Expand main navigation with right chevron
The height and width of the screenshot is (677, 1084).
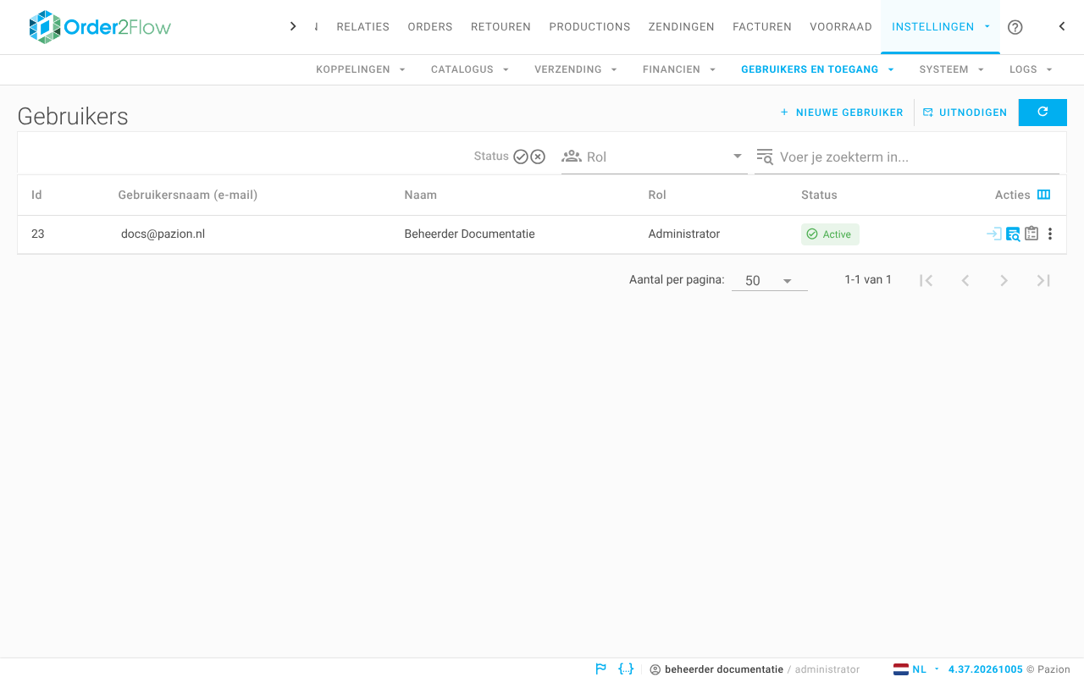(293, 26)
